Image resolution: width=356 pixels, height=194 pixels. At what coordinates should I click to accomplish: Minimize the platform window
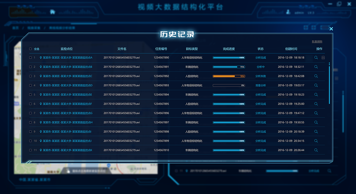coord(330,4)
